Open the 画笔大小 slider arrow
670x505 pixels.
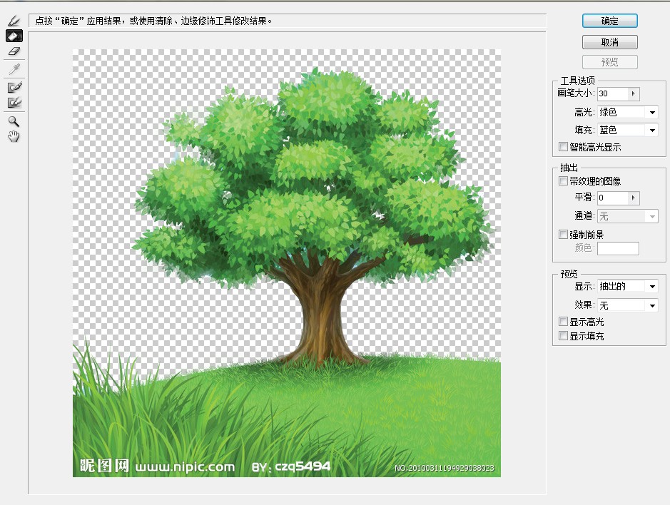tap(634, 94)
